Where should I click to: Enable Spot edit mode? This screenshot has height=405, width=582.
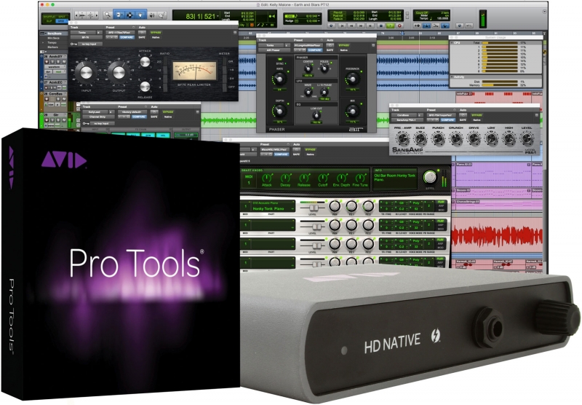coord(62,17)
